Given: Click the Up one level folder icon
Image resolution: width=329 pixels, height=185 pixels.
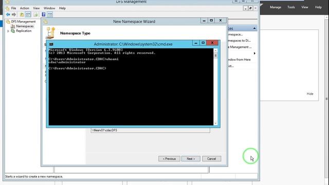Looking at the screenshot, I should click(22, 14).
